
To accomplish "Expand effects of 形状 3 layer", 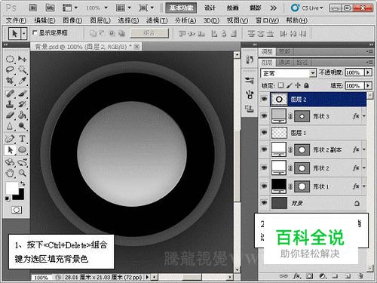I will click(x=363, y=116).
